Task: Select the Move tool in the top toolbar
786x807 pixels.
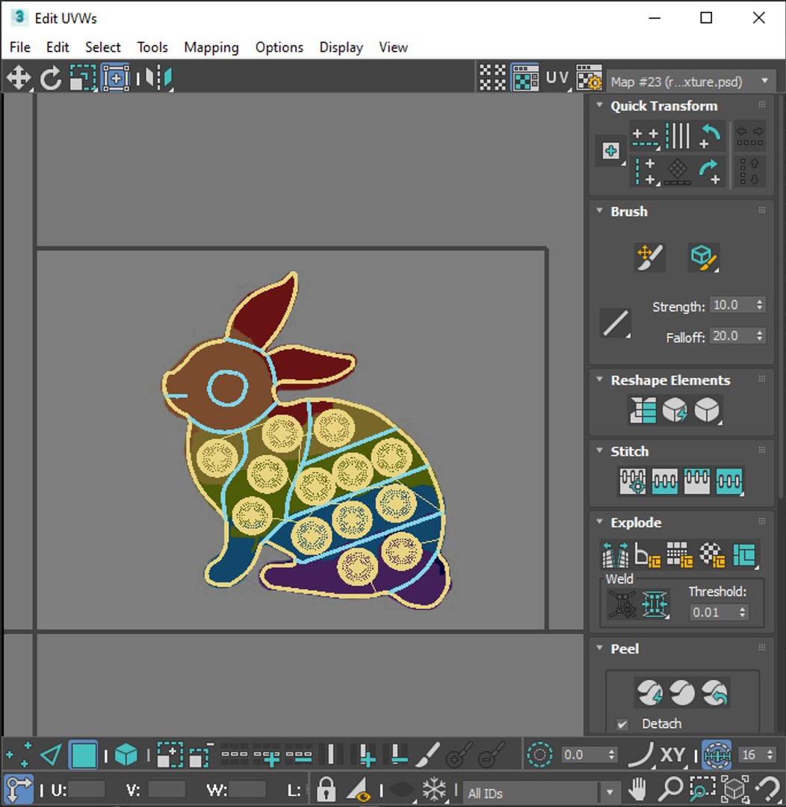Action: (19, 78)
